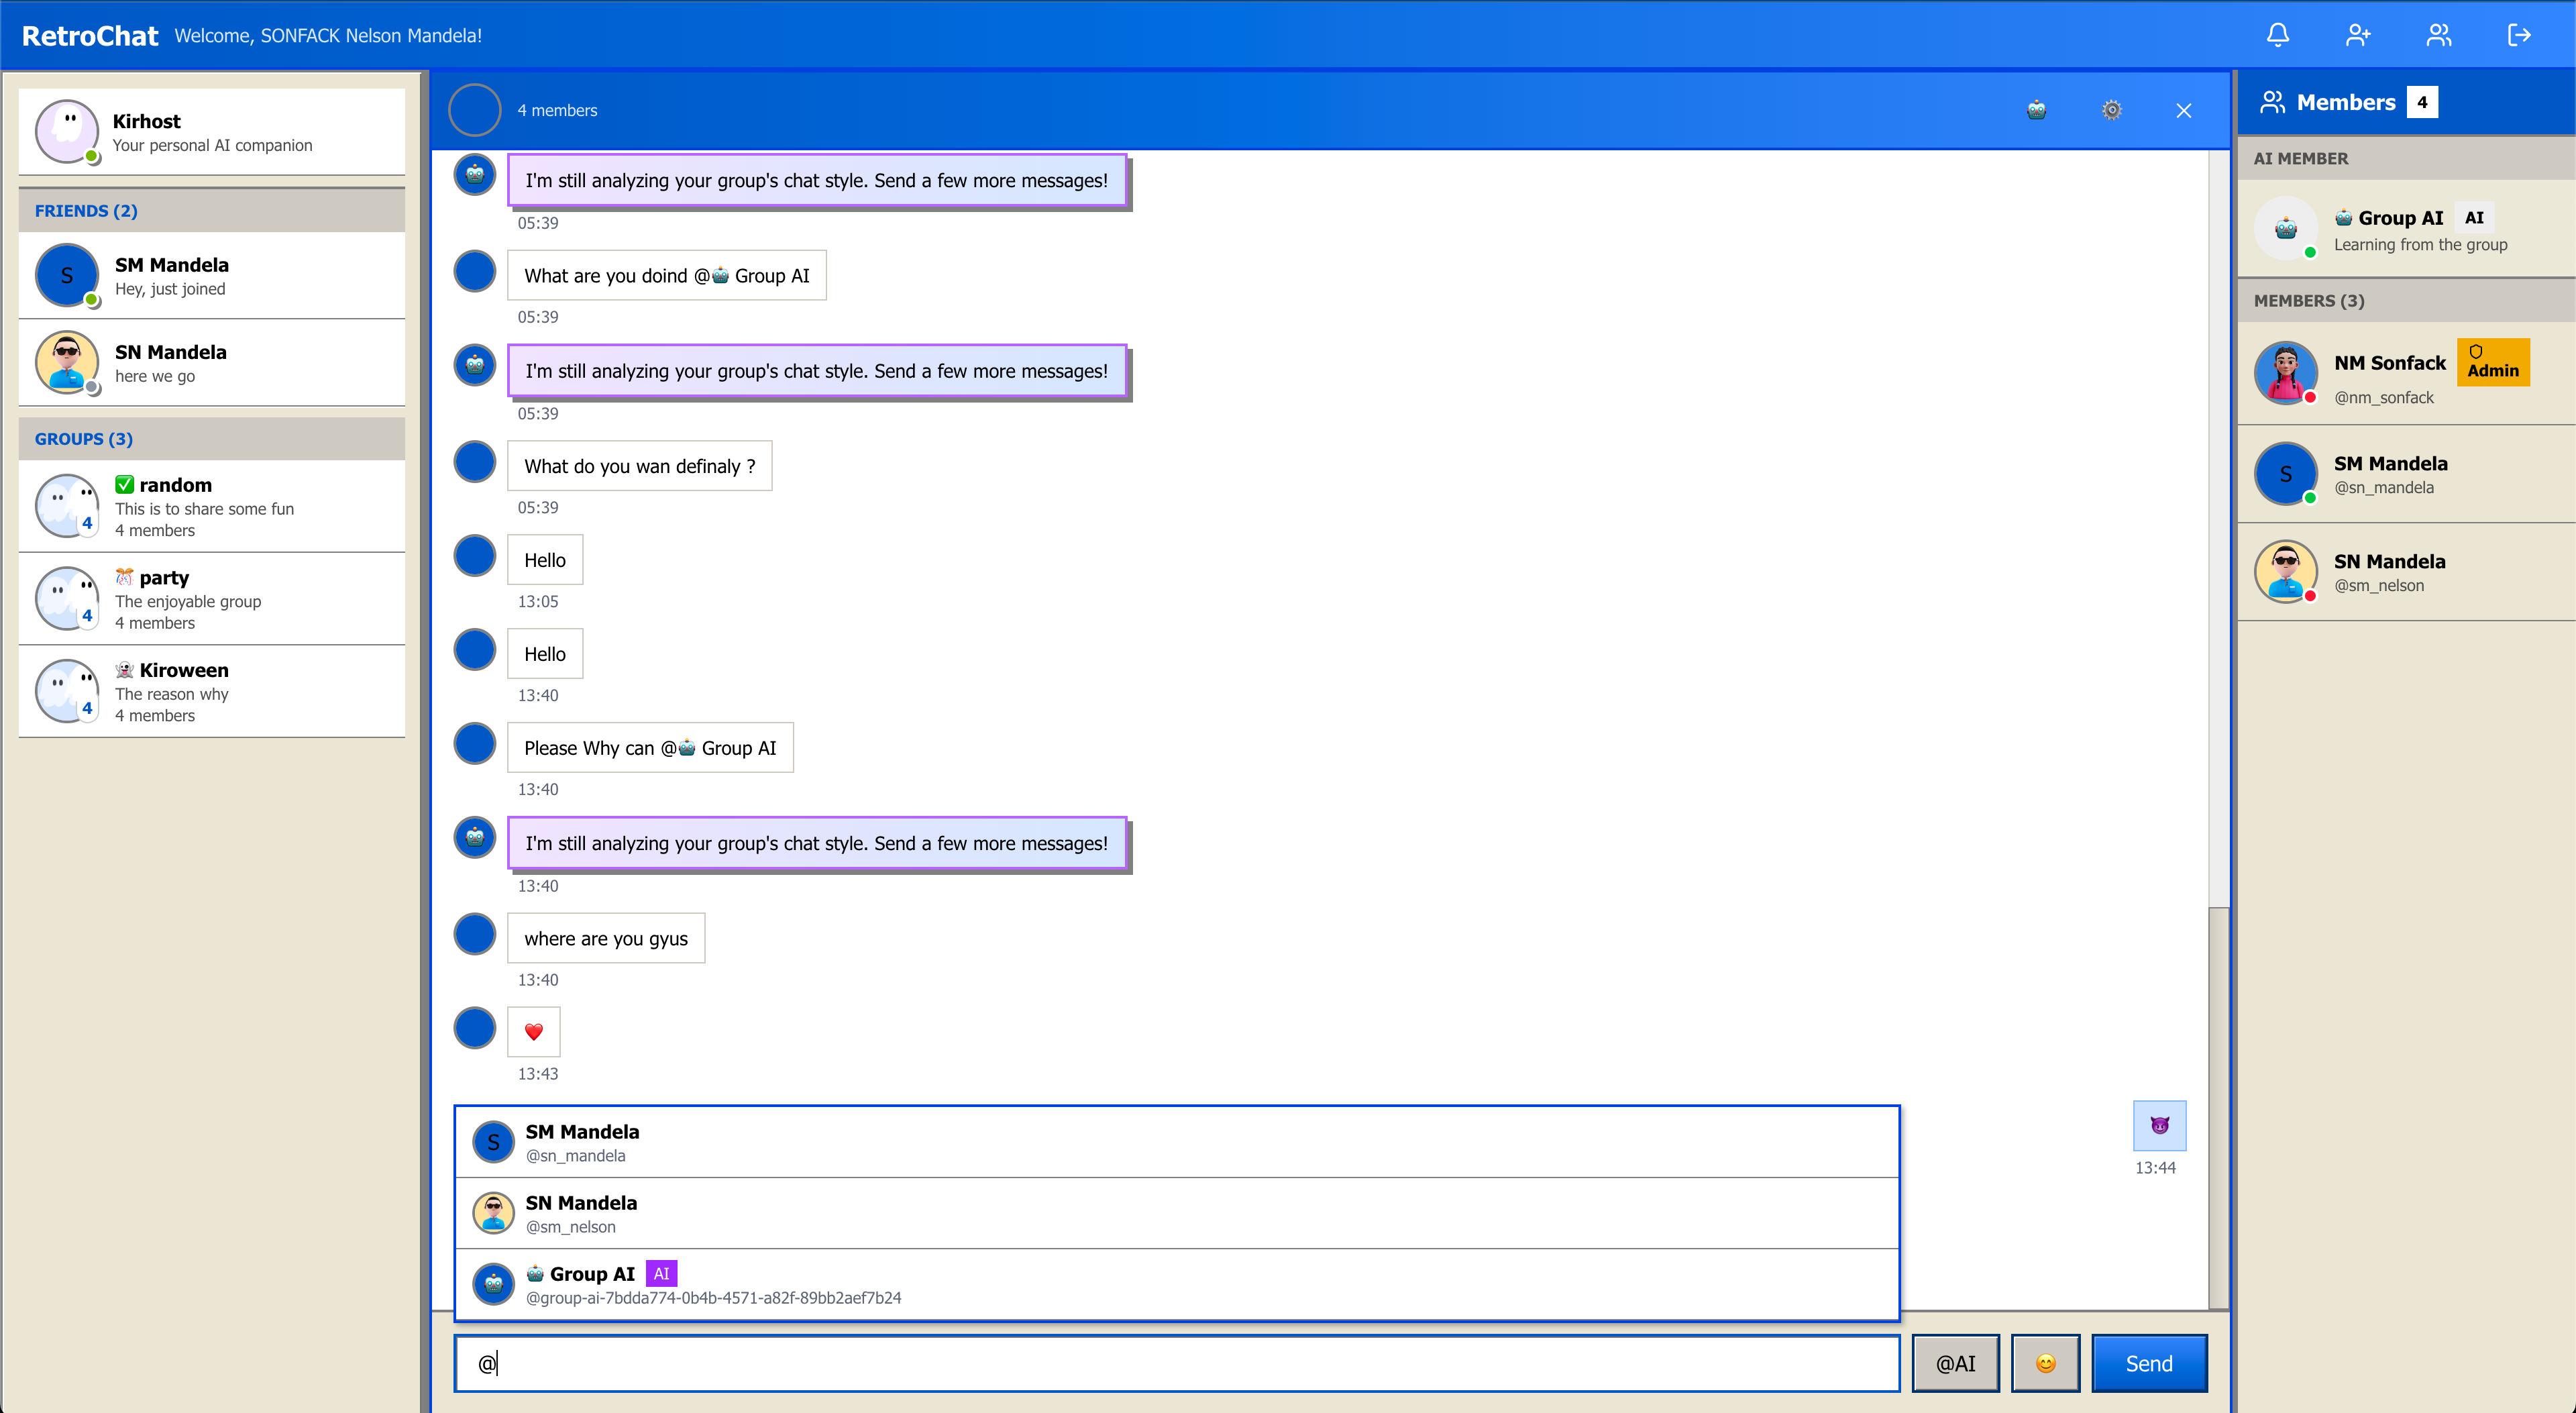Open the random group chat
Viewport: 2576px width, 1413px height.
click(x=212, y=506)
